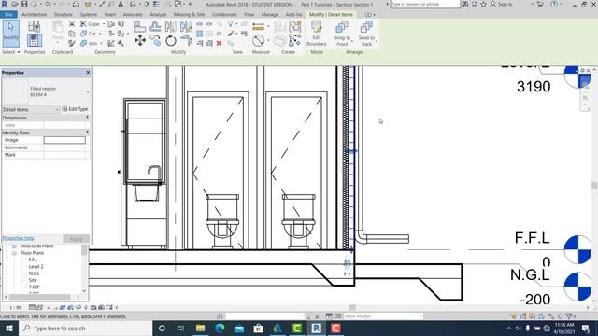
Task: Switch to the Architecture tab
Action: [34, 15]
